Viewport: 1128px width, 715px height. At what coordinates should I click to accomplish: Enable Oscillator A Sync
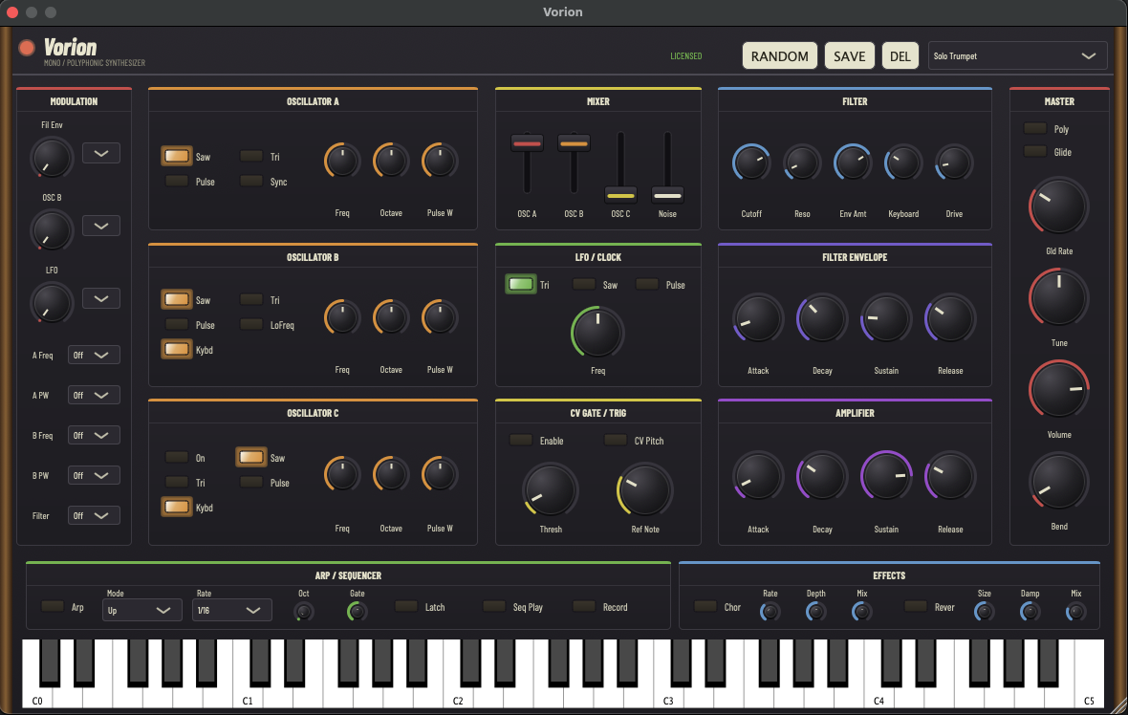click(251, 182)
